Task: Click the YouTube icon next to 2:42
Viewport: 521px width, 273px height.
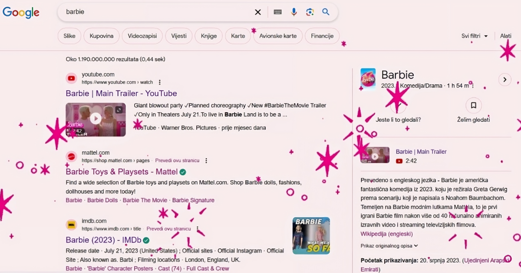Action: (399, 161)
